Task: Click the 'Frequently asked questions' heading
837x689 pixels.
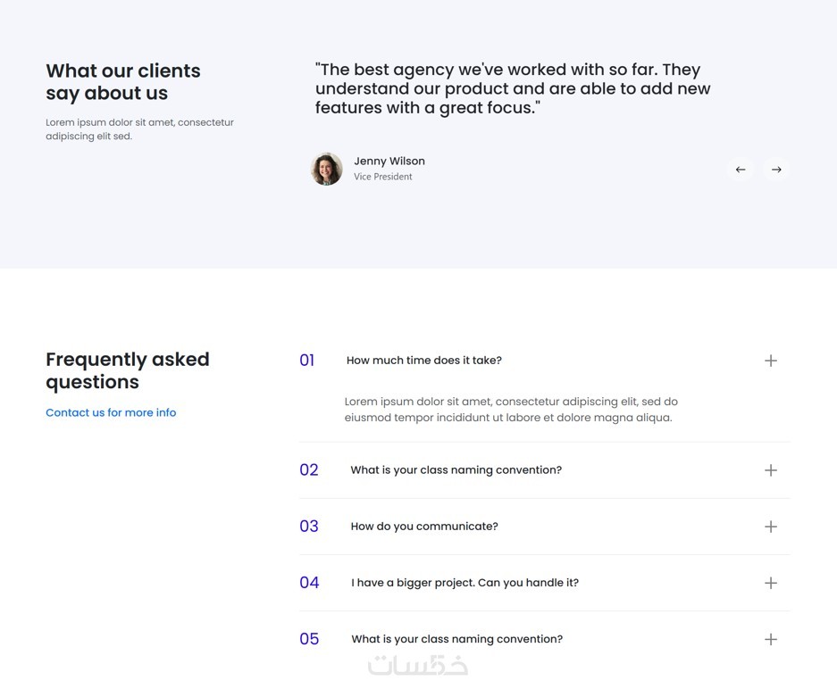Action: click(128, 370)
